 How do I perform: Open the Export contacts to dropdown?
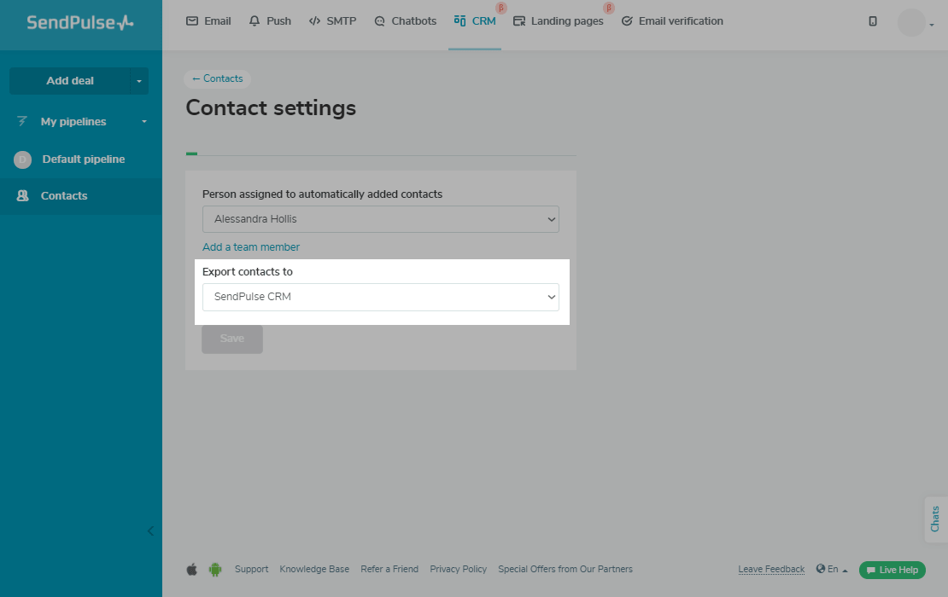[380, 297]
